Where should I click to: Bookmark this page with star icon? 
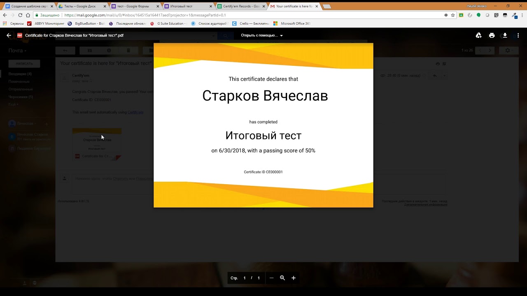(x=453, y=15)
